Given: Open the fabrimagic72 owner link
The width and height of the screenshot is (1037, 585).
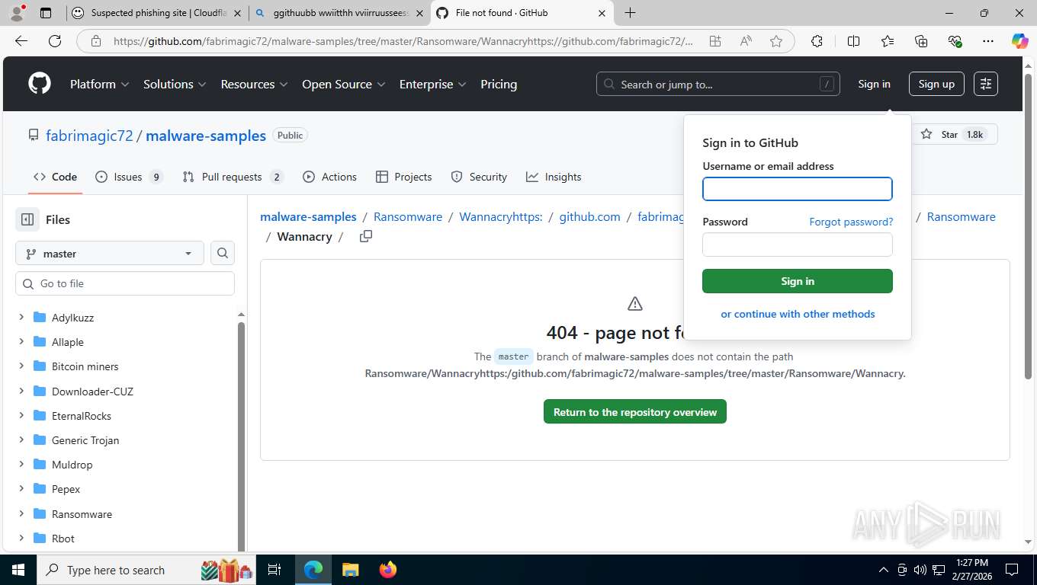Looking at the screenshot, I should click(x=89, y=136).
